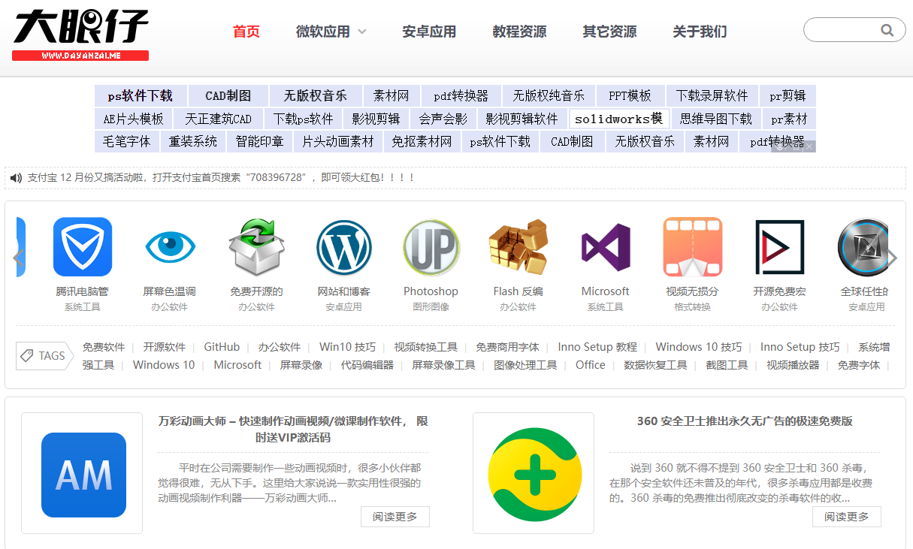Click 阅读更多 for 360 安全卫士 article
Viewport: 913px width, 549px height.
point(846,517)
